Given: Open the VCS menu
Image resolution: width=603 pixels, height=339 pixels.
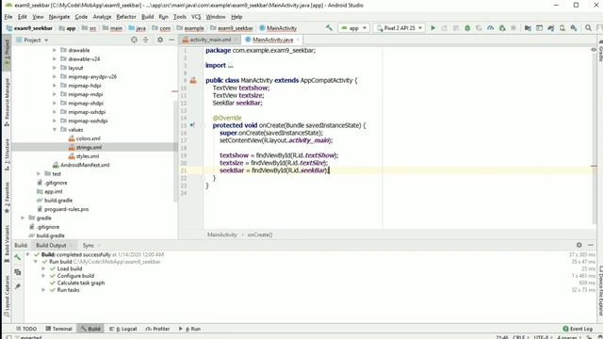Looking at the screenshot, I should pos(196,17).
